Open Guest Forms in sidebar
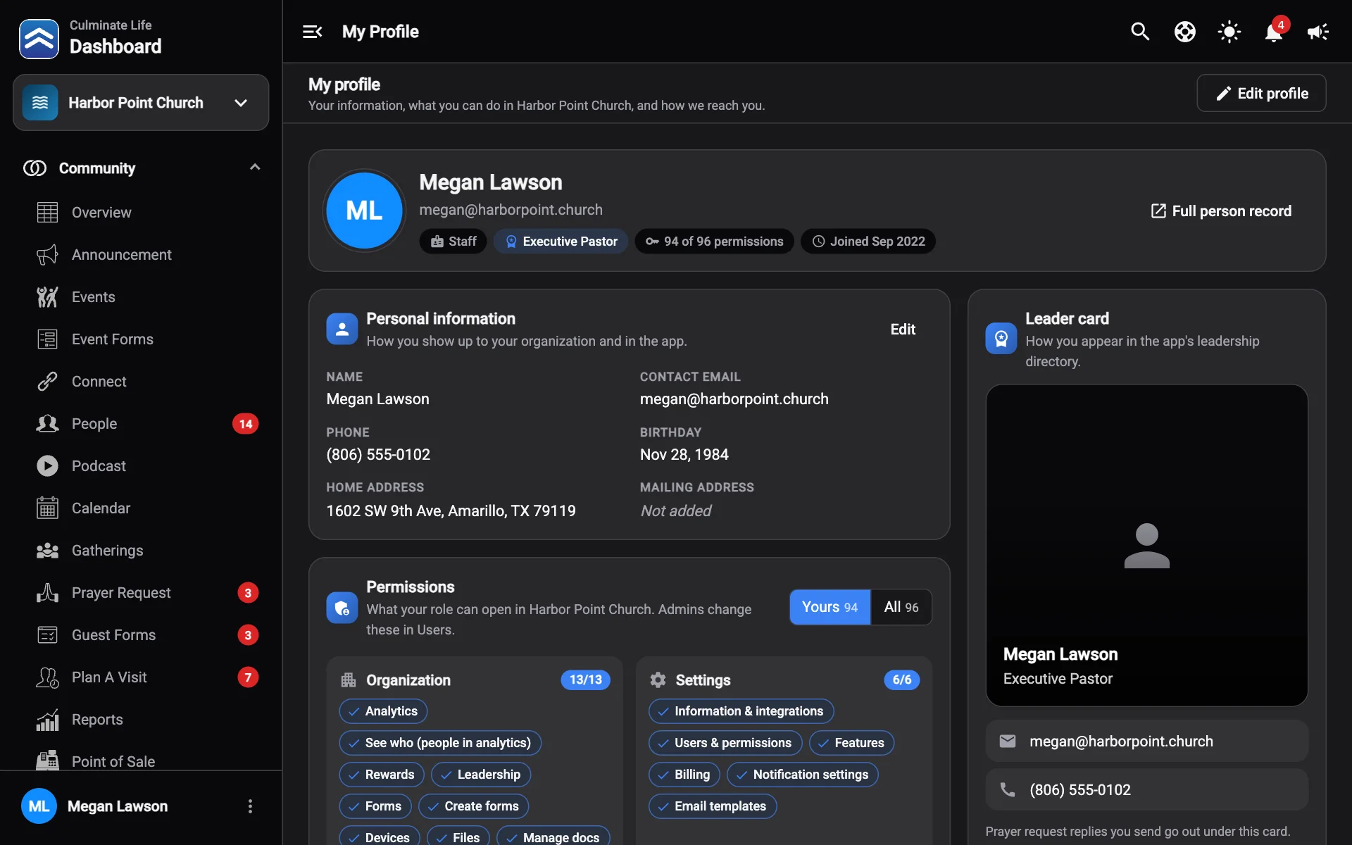The width and height of the screenshot is (1352, 845). (x=141, y=634)
